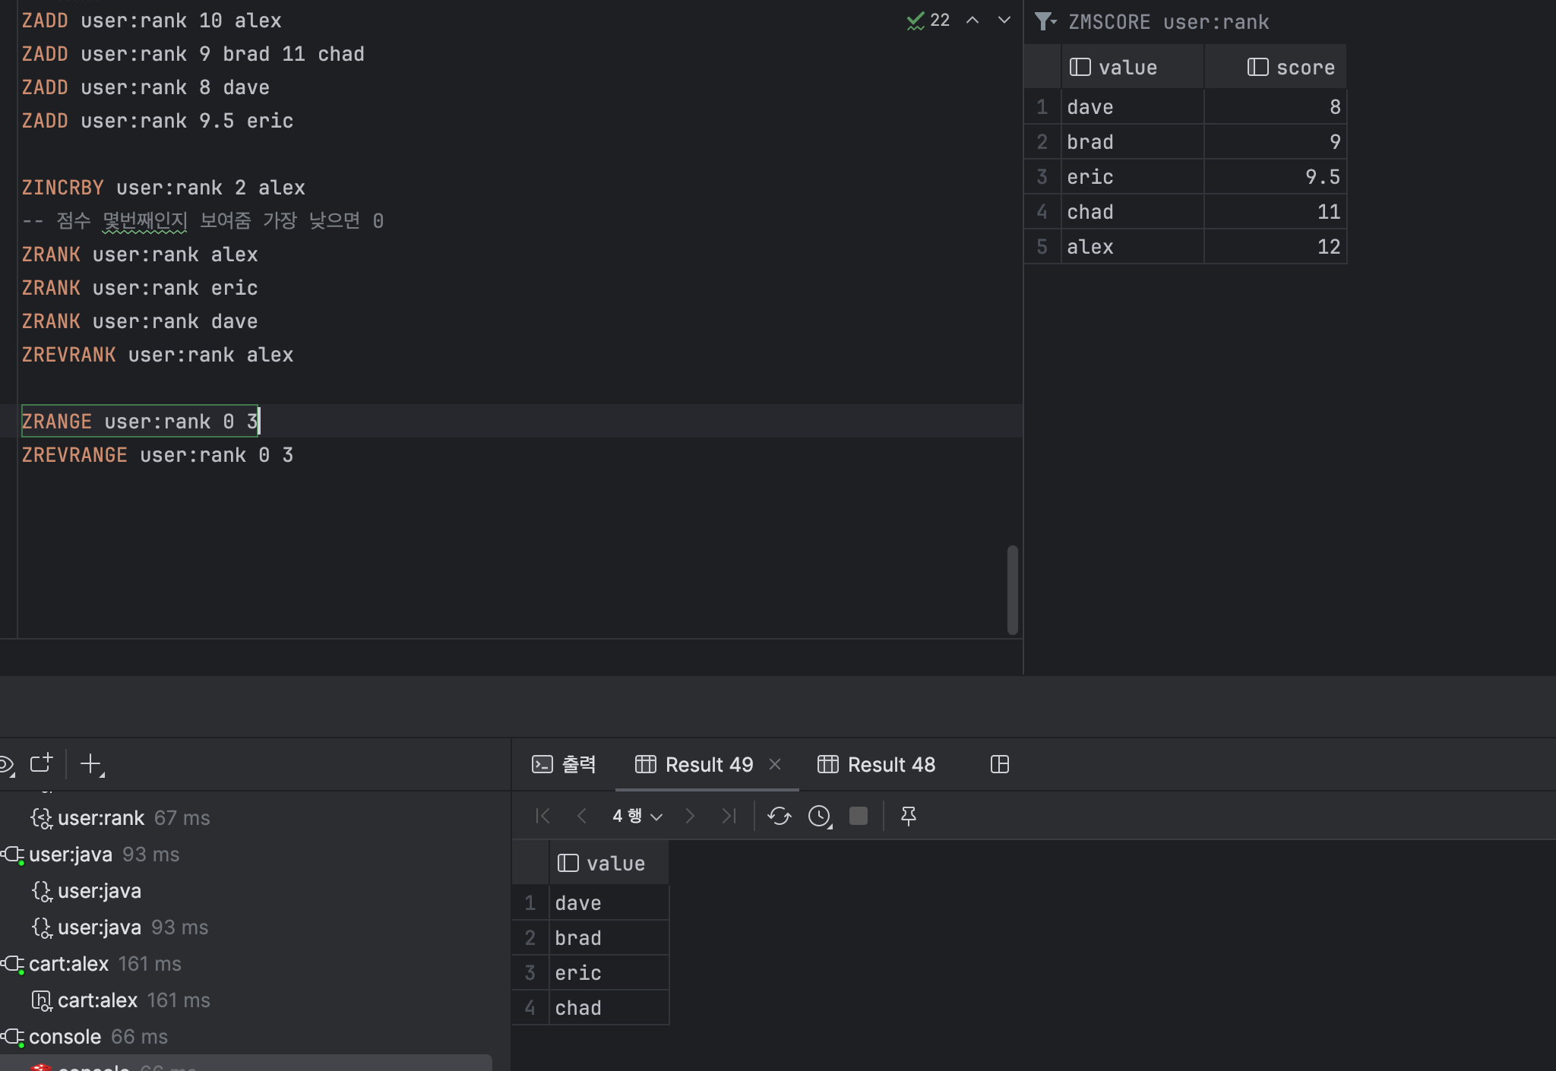The height and width of the screenshot is (1071, 1556).
Task: Open the filter icon beside ZMSCORE
Action: point(1045,21)
